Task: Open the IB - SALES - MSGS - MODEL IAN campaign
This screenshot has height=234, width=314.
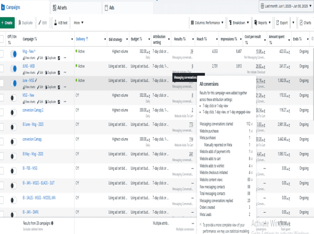Action: (39, 198)
